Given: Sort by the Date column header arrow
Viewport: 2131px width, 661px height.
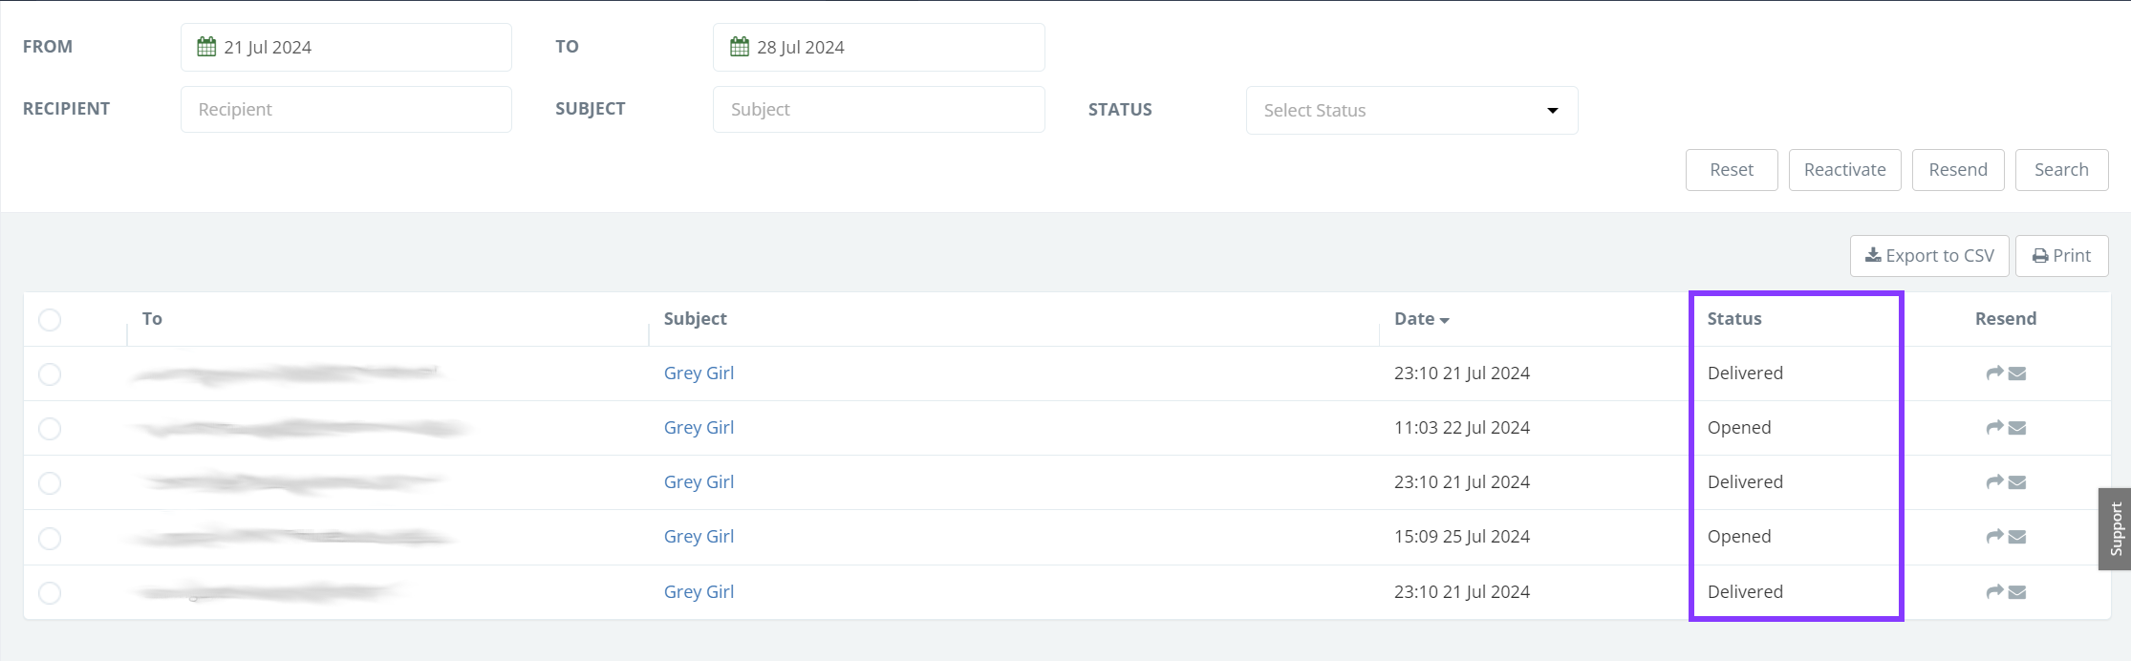Looking at the screenshot, I should click(x=1444, y=320).
